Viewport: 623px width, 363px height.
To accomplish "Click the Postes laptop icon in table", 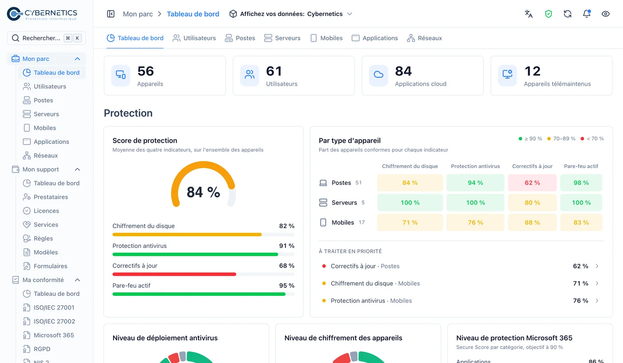I will [x=323, y=183].
